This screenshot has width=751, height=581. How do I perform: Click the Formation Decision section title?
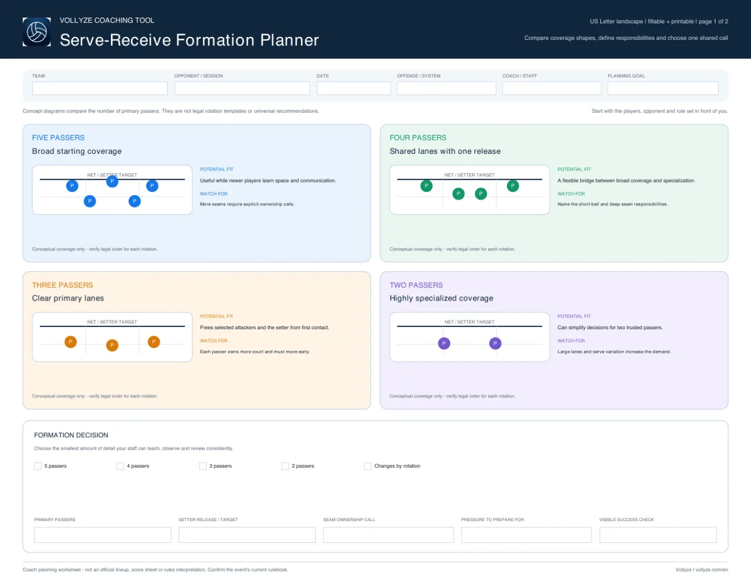[71, 435]
